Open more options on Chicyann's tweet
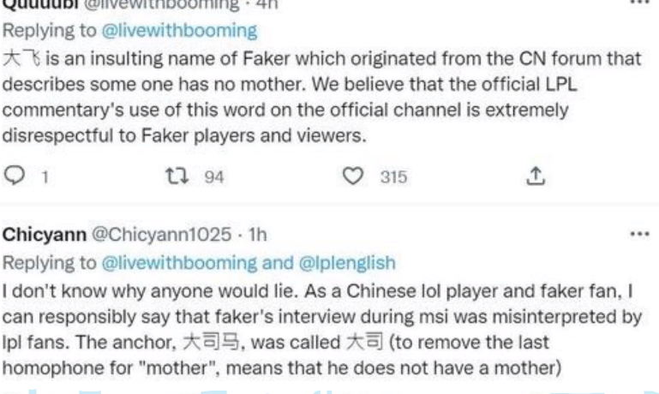The width and height of the screenshot is (659, 394). [640, 233]
